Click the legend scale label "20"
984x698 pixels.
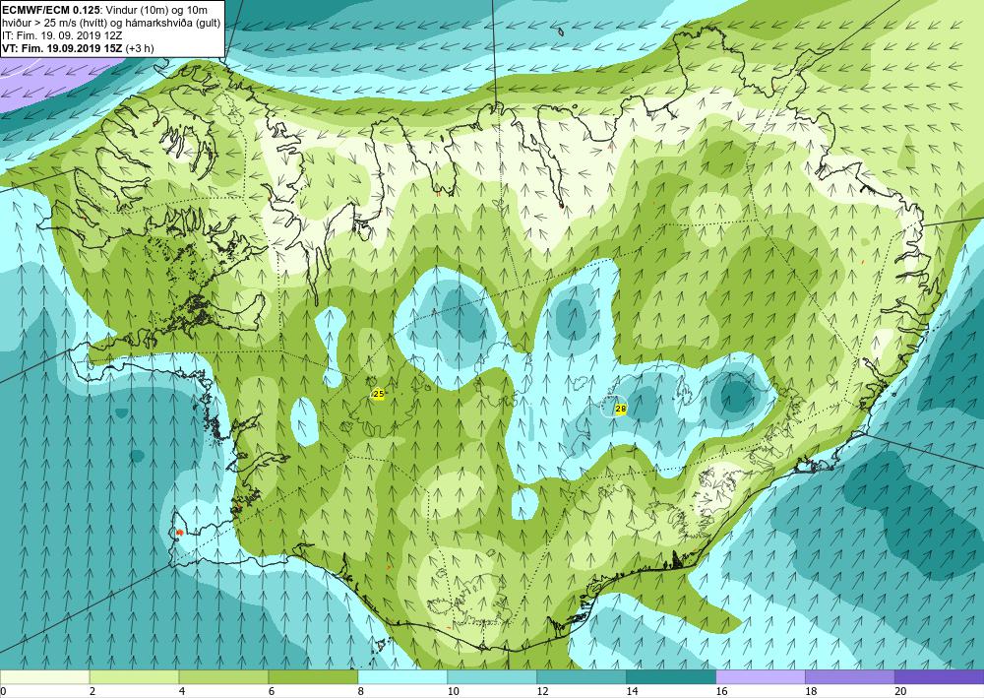[900, 691]
